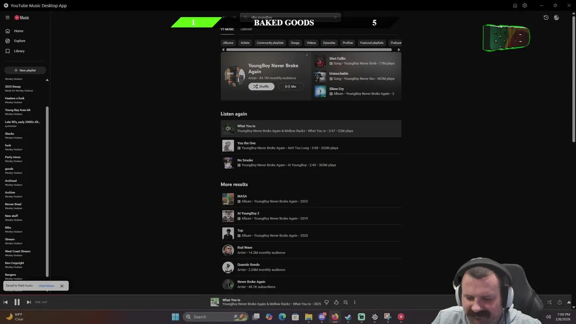
Task: Switch to the LIBRARY tab
Action: [246, 29]
